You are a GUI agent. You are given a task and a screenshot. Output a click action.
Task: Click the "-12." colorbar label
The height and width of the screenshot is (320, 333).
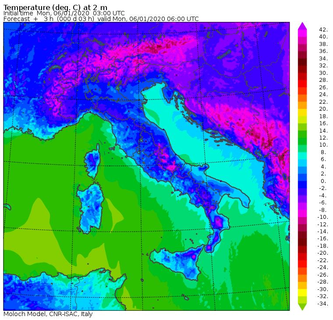tap(322, 224)
